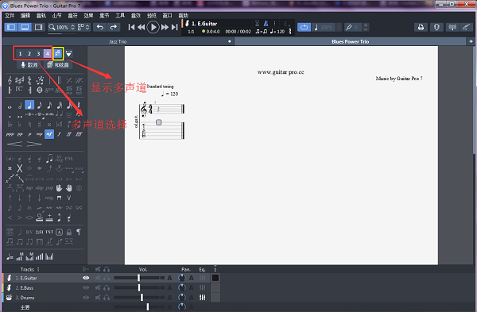Toggle the global view bottom panel button

coord(25,27)
